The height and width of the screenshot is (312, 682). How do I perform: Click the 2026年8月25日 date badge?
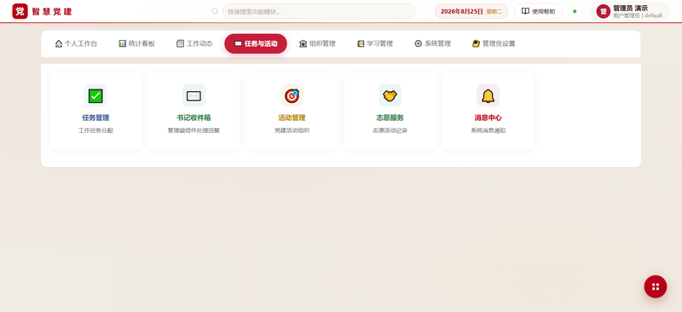click(x=471, y=11)
